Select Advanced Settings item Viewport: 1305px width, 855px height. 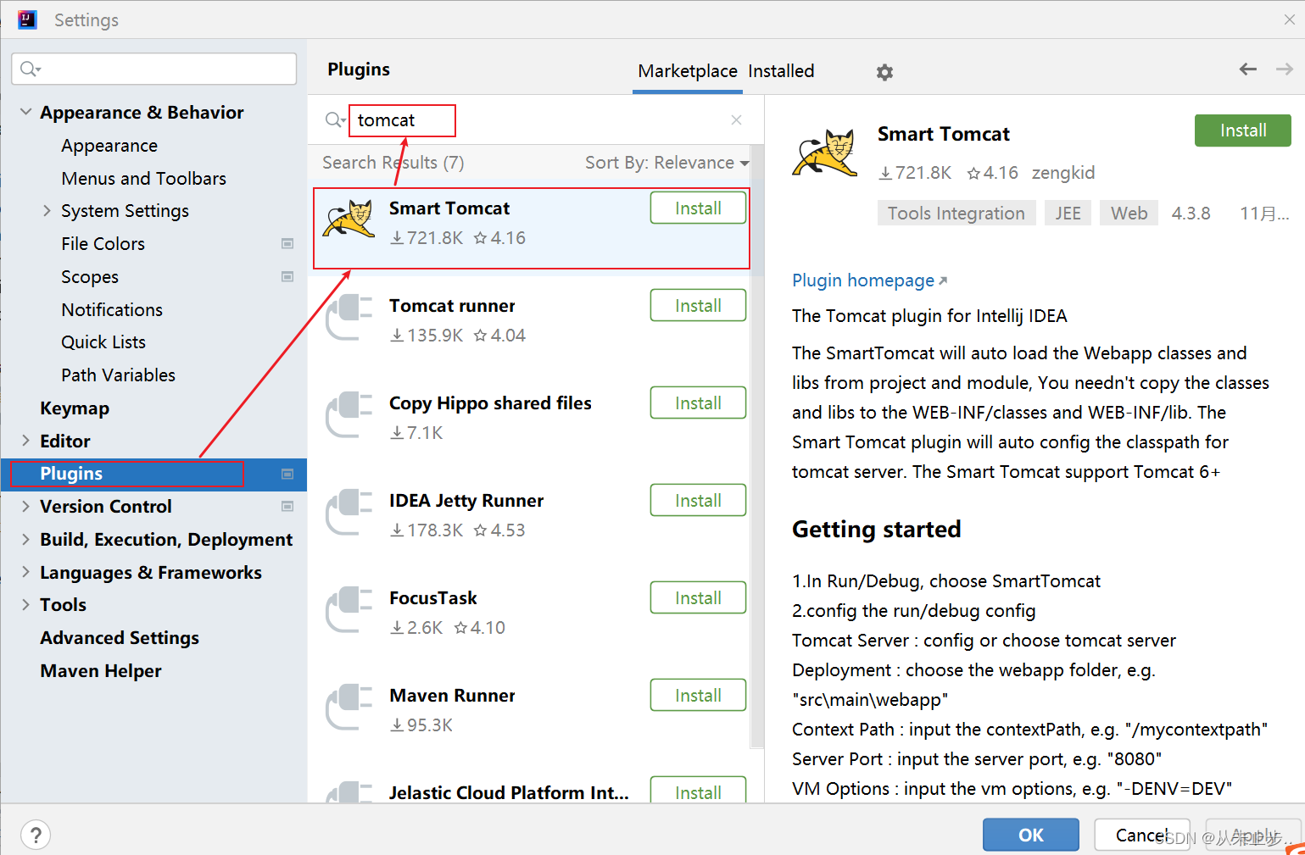coord(120,638)
